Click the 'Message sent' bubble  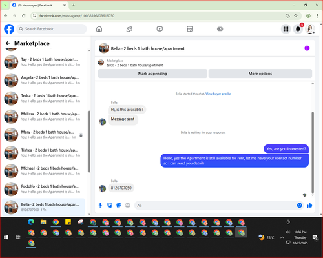(x=123, y=119)
